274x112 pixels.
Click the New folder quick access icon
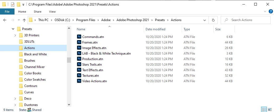[x=18, y=4]
